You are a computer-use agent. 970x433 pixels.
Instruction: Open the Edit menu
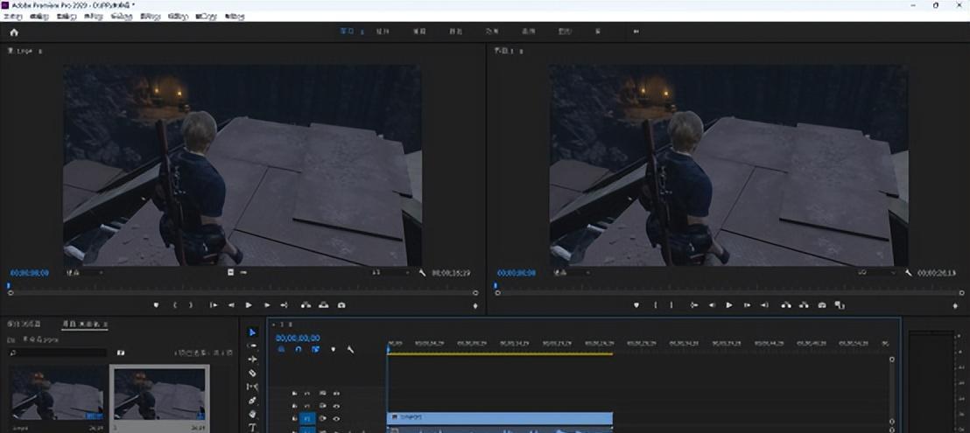click(x=39, y=17)
